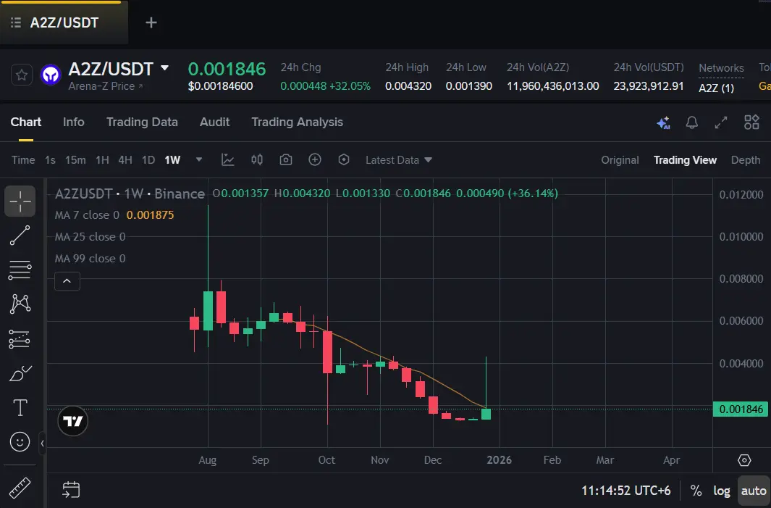Click the MA 25 close indicator legend
The width and height of the screenshot is (771, 508).
[x=90, y=237]
